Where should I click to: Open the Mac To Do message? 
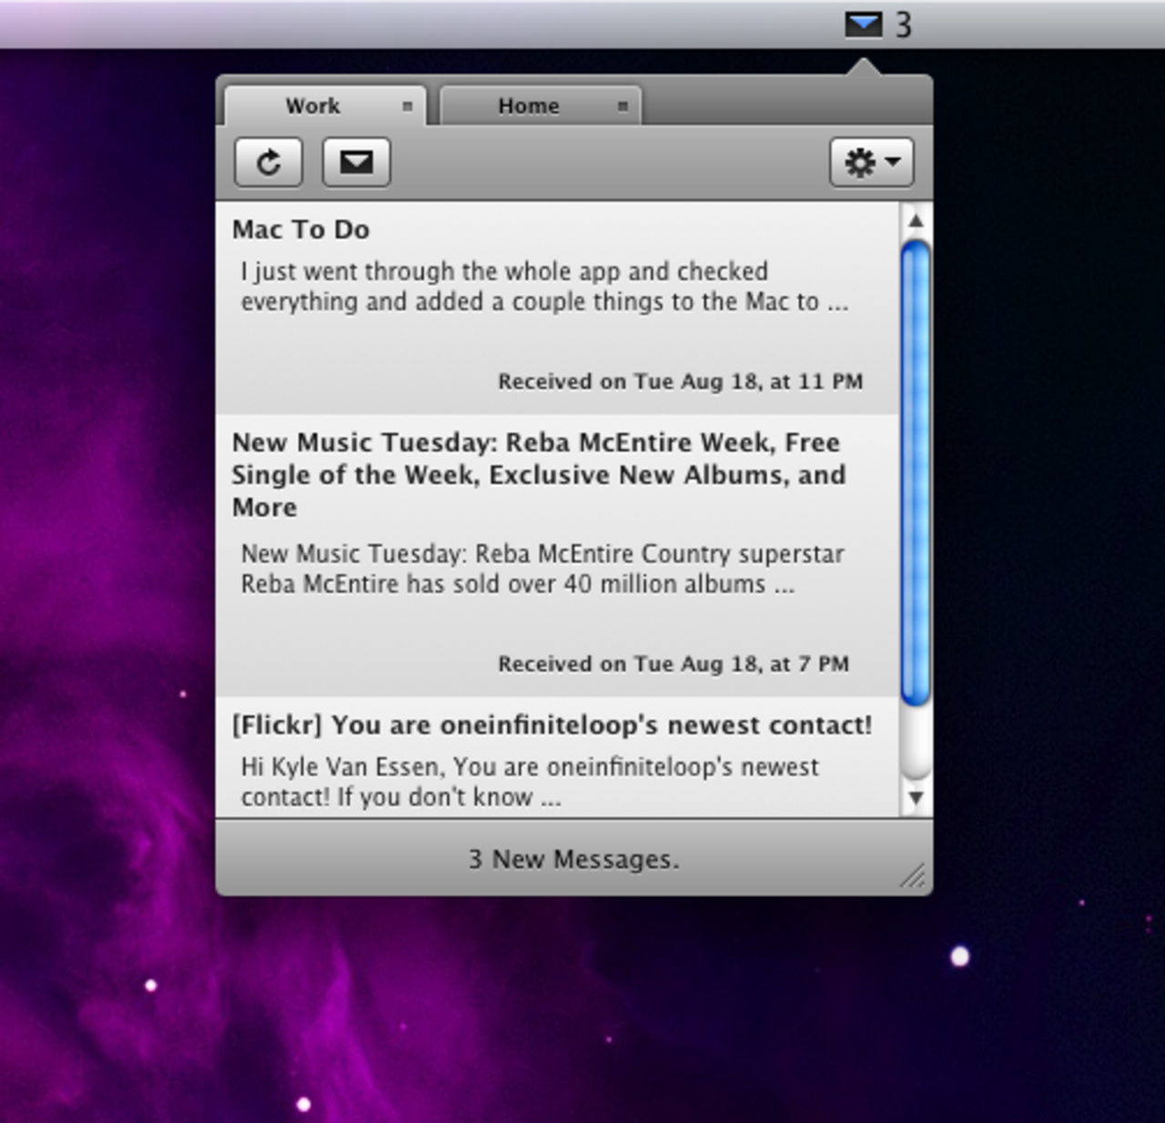tap(301, 230)
